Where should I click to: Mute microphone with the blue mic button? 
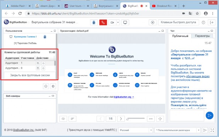click(94, 22)
